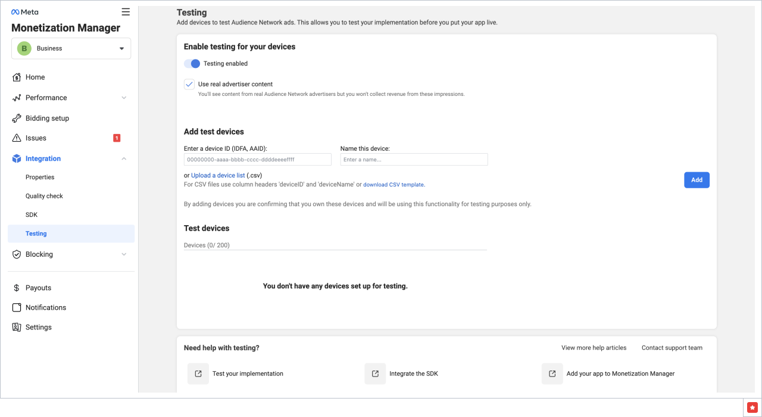Select Properties in the Integration submenu
Screen dimensions: 762x417
tap(40, 178)
